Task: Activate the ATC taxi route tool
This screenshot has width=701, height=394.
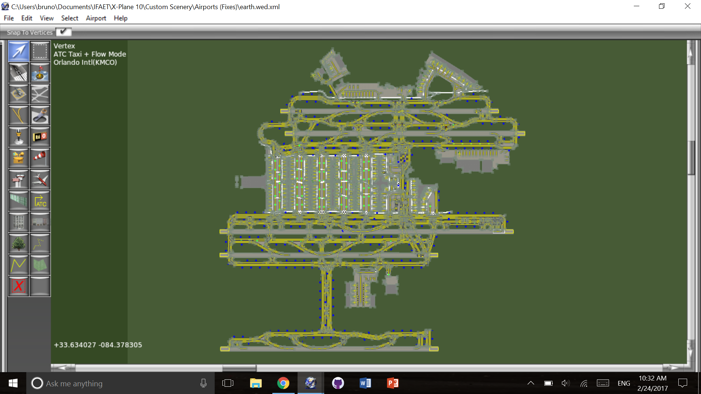Action: click(x=40, y=201)
